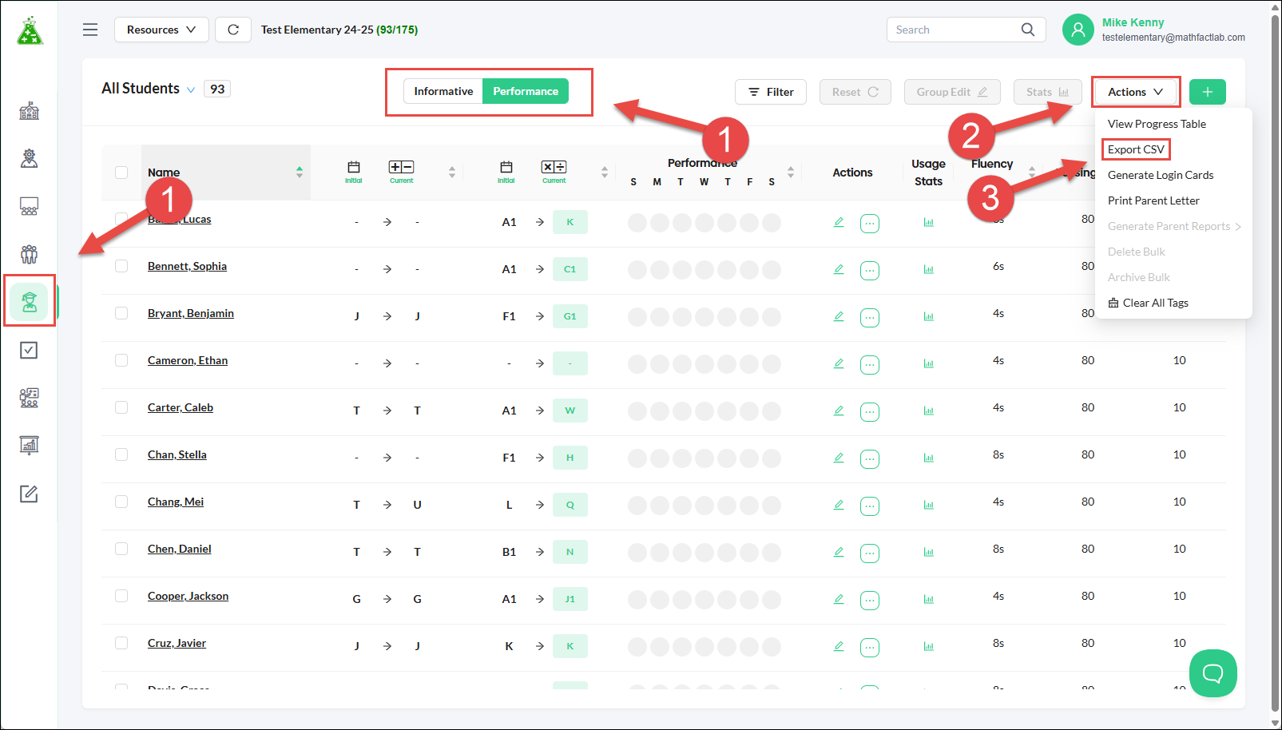1282x730 pixels.
Task: Choose Export CSV from Actions menu
Action: [1136, 149]
